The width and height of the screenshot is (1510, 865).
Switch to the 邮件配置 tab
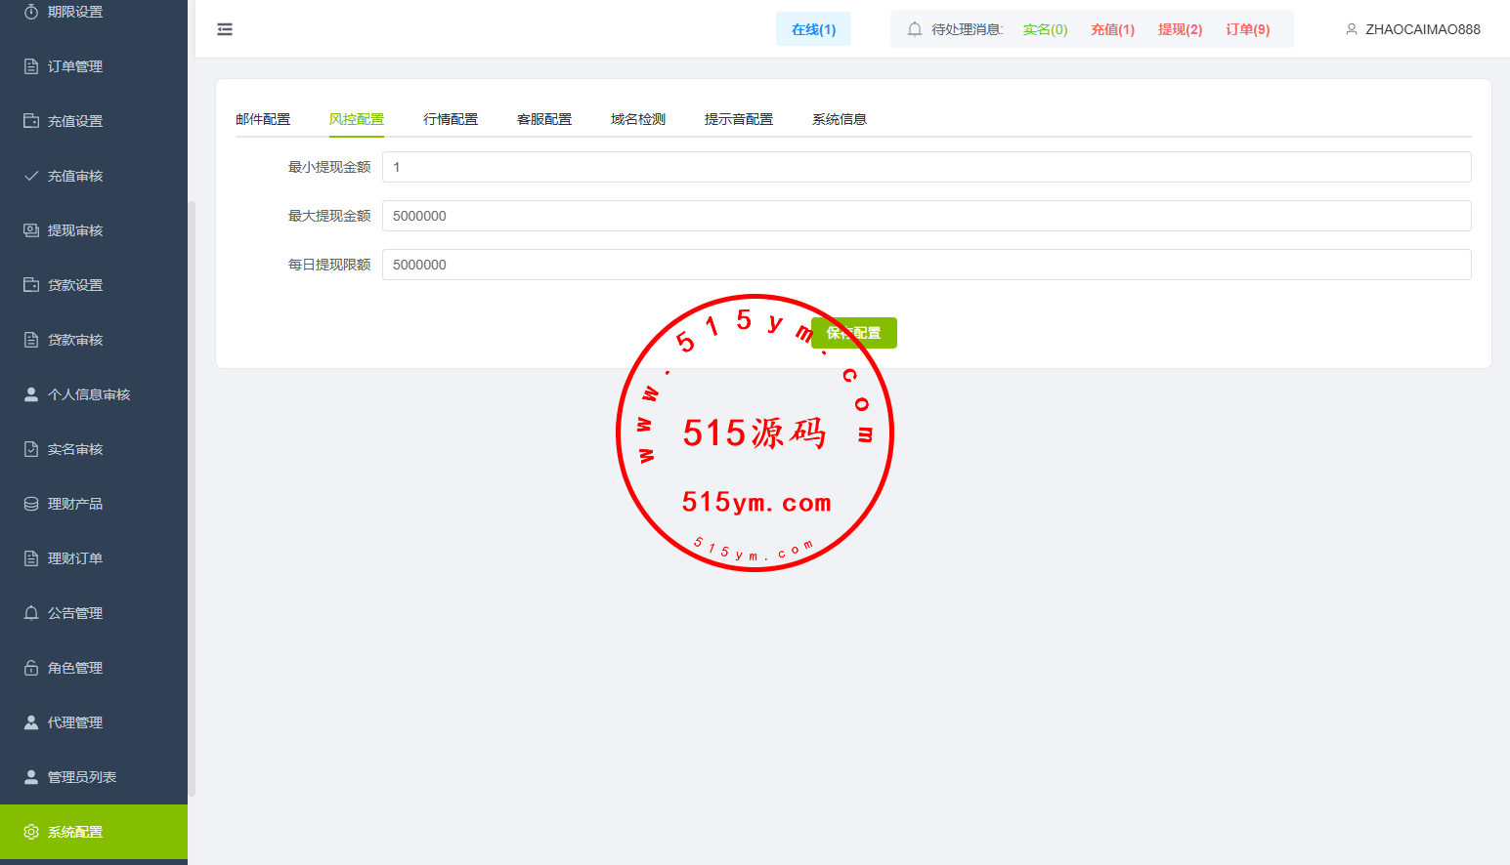click(263, 119)
